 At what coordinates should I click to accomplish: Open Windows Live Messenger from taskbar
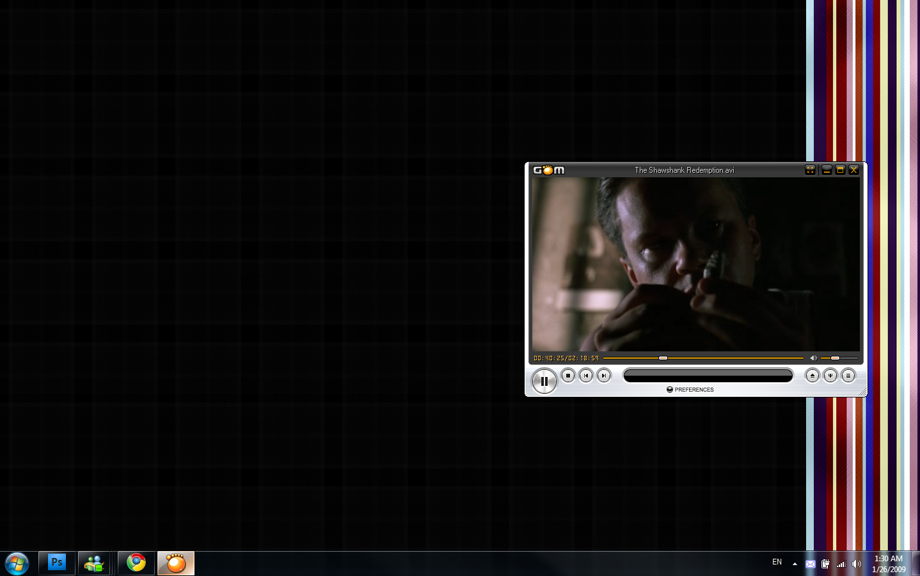[94, 563]
